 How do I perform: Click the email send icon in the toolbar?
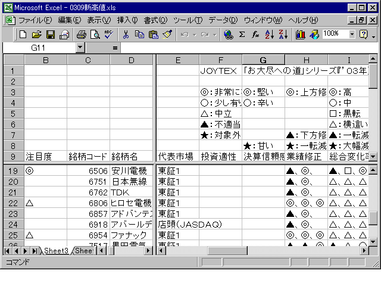(x=64, y=35)
